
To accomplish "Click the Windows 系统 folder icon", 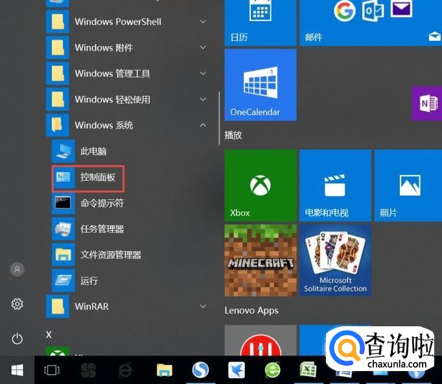I will pyautogui.click(x=58, y=125).
